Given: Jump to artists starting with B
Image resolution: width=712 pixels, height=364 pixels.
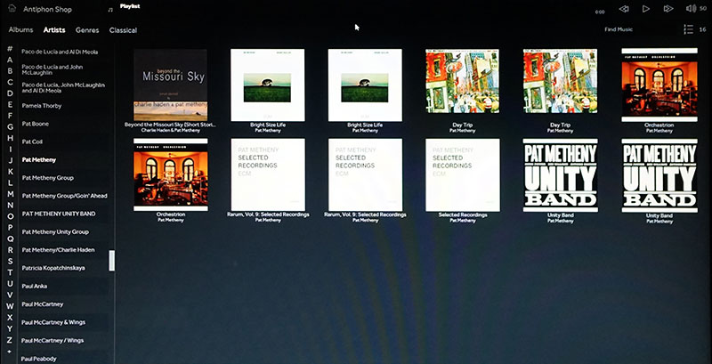Looking at the screenshot, I should point(10,71).
